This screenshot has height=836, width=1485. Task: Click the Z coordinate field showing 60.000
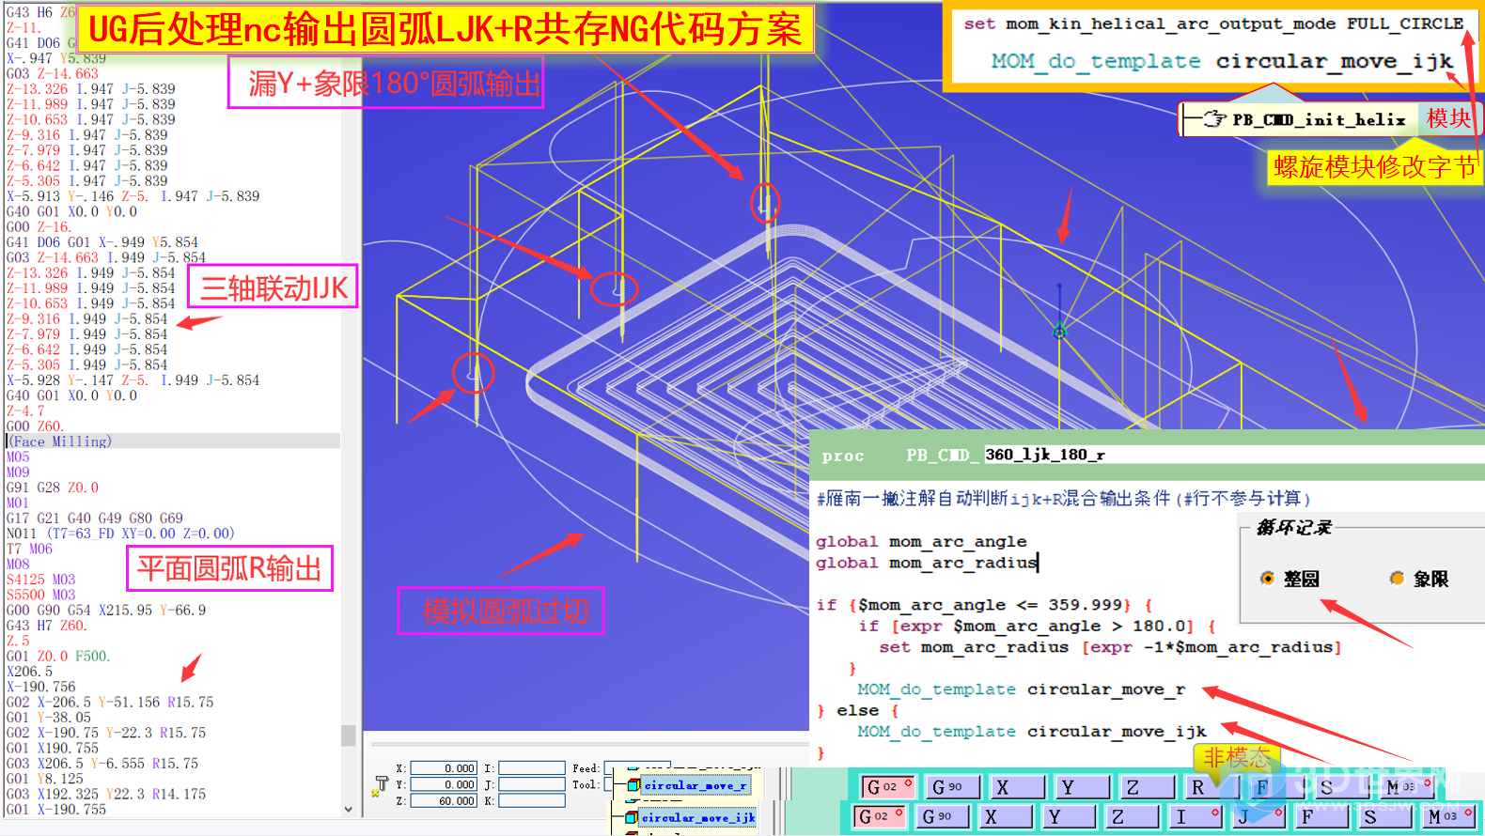click(444, 800)
